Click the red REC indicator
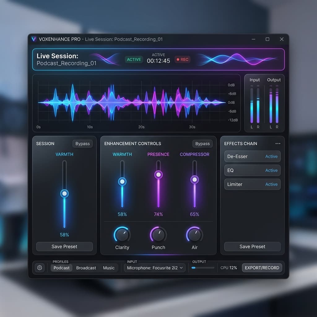The image size is (317, 317). coord(182,59)
